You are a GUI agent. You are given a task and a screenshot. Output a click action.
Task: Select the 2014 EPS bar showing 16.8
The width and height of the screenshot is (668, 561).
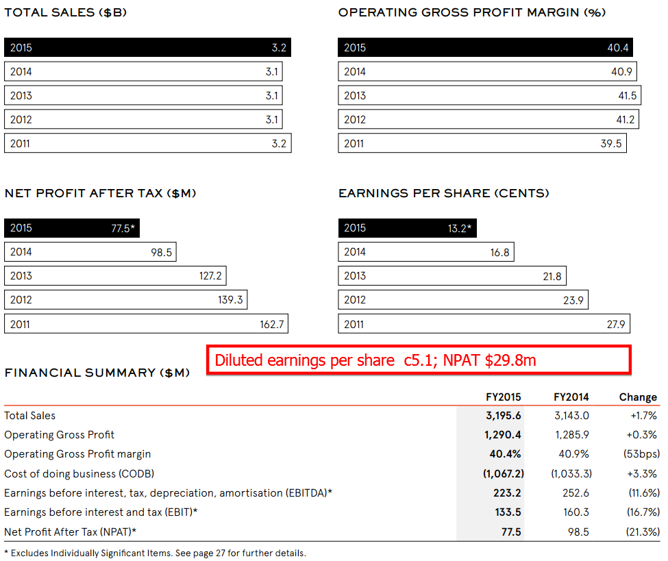(x=425, y=252)
